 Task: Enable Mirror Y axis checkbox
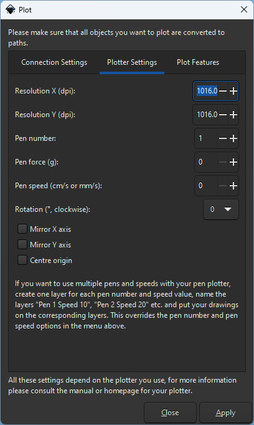22,244
